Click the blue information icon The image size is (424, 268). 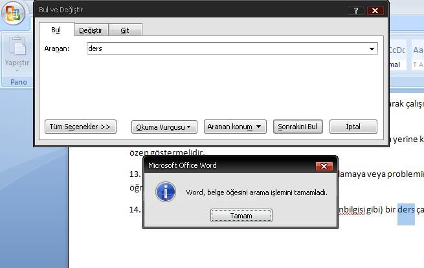pos(166,192)
